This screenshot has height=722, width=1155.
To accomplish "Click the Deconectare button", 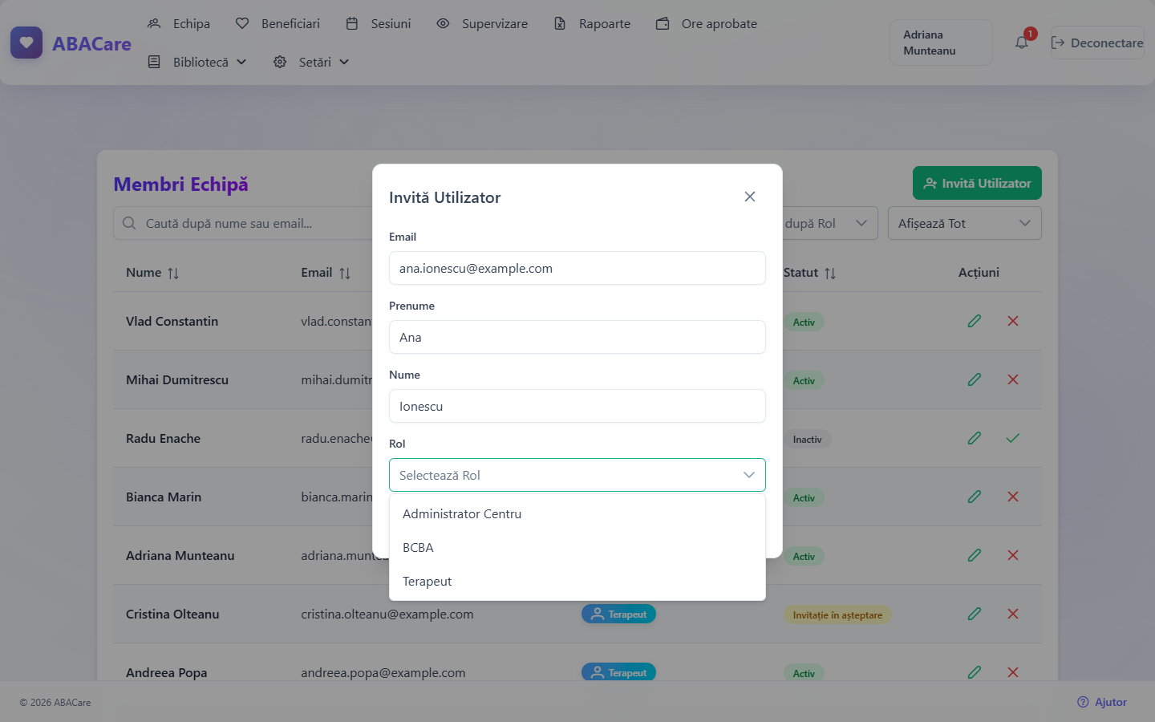I will [1097, 43].
